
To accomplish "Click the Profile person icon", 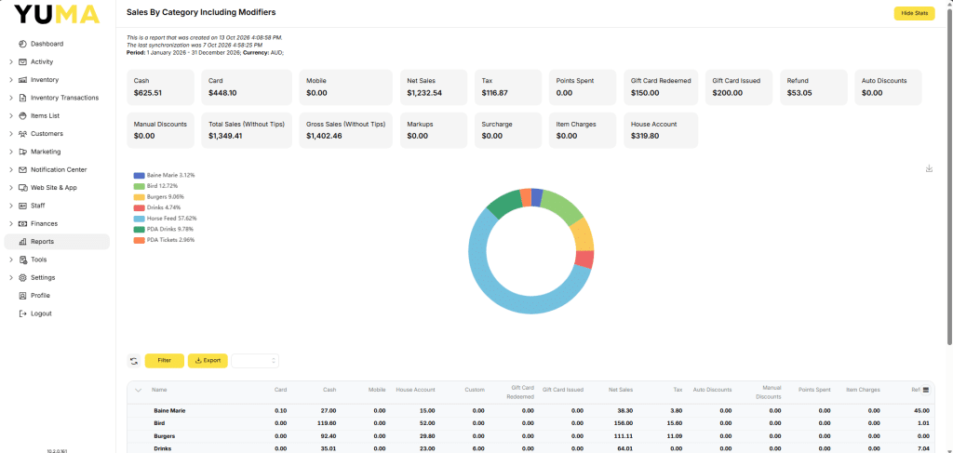I will pos(22,296).
